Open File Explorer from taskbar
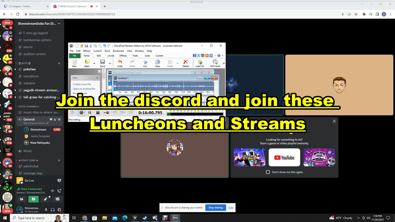Viewport: 395px width, 222px height. [105, 218]
